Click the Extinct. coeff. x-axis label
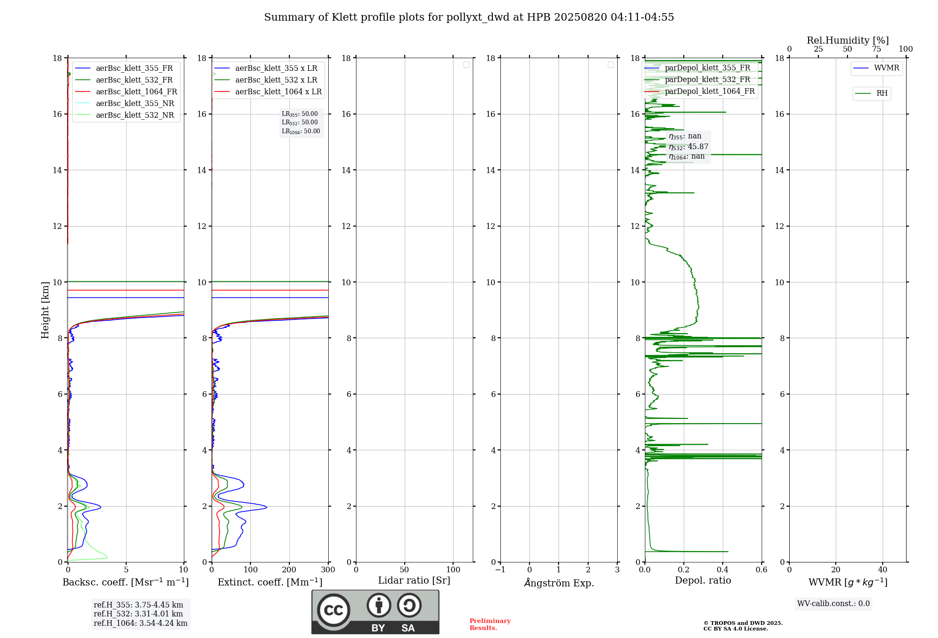Viewport: 938px width, 638px height. [270, 582]
